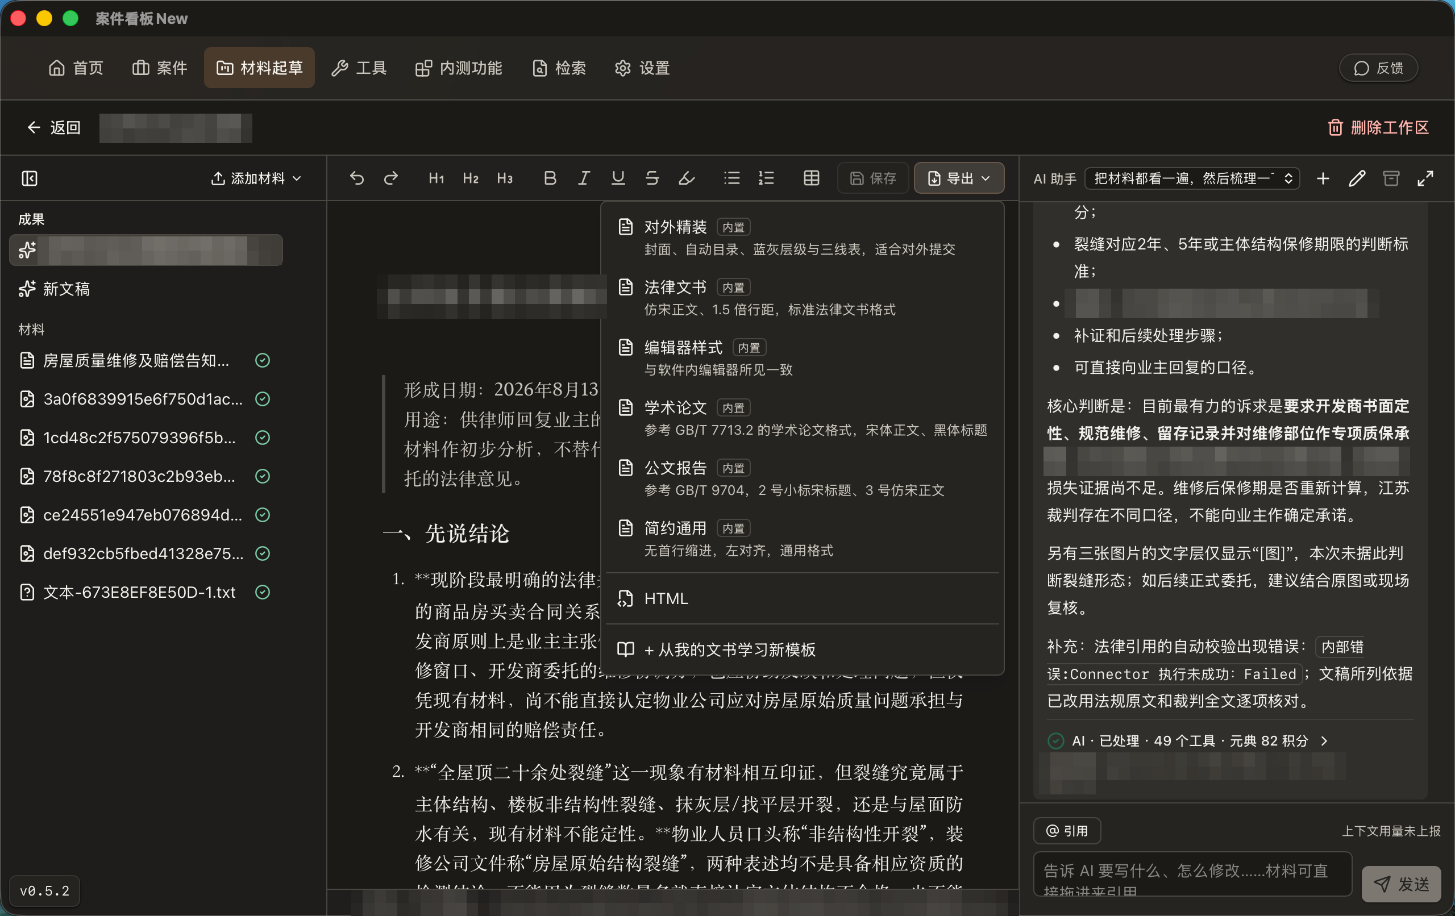
Task: Click status checkmark beside 房屋质量维修及赔偿告知
Action: pos(262,361)
